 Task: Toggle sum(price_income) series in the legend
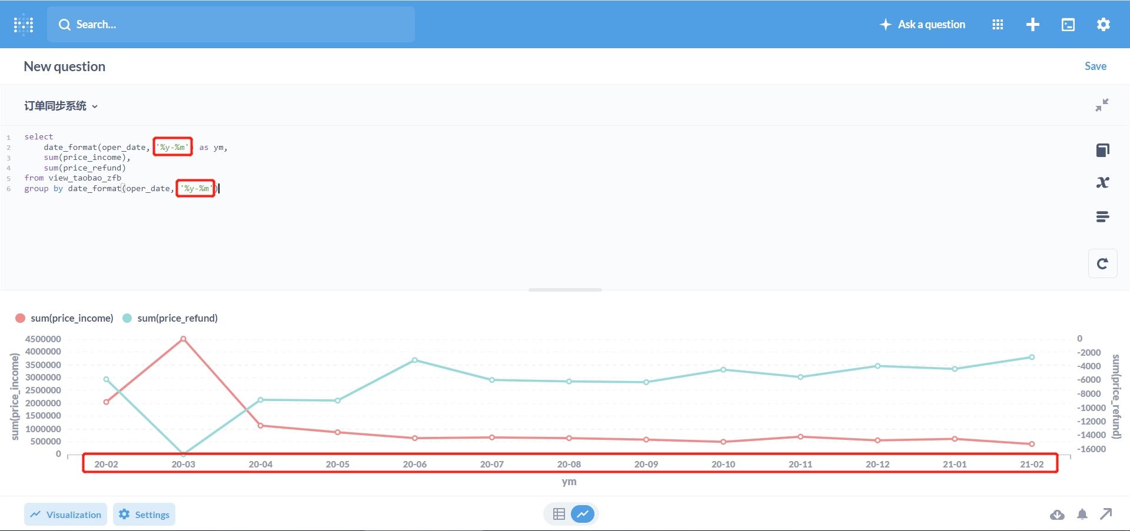[64, 318]
